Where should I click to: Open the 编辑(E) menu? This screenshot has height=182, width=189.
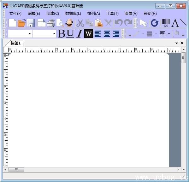[x=34, y=14]
